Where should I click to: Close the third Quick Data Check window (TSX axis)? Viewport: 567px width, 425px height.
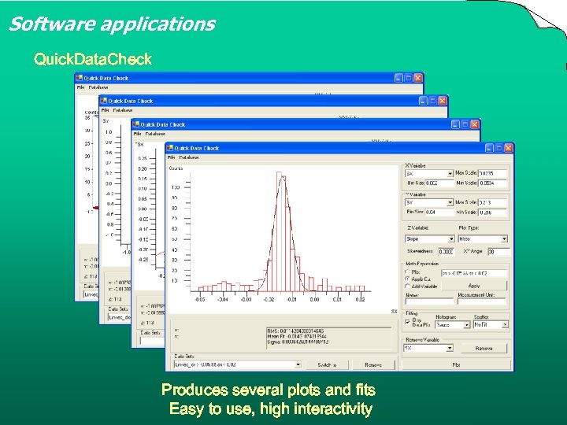474,124
